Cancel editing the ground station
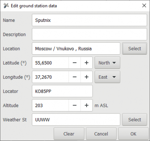The width and height of the screenshot is (150, 141). tap(101, 134)
